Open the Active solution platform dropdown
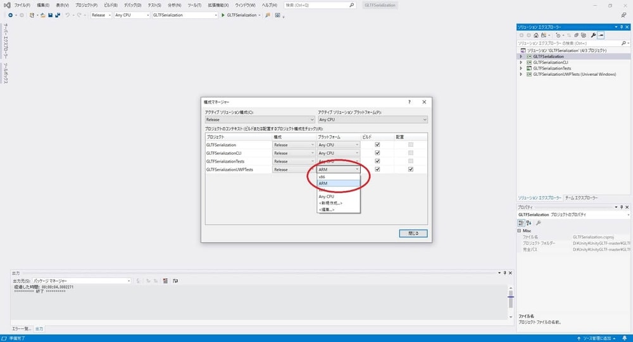The height and width of the screenshot is (342, 633). [x=373, y=119]
